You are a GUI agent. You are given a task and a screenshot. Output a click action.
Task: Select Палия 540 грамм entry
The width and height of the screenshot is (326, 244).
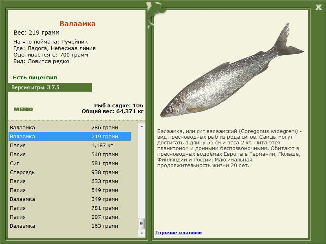point(69,155)
